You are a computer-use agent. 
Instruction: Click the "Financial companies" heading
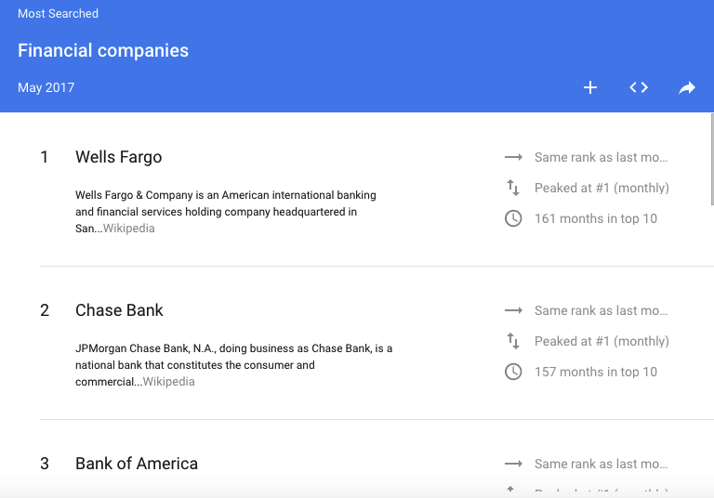(x=103, y=50)
